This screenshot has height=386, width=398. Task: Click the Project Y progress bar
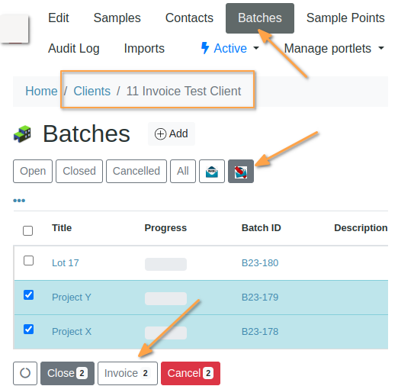pyautogui.click(x=165, y=298)
